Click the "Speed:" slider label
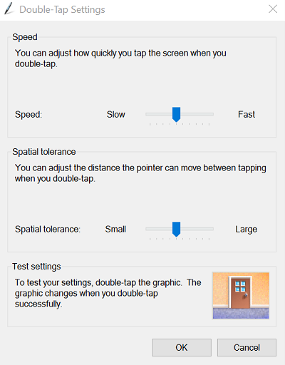The width and height of the screenshot is (285, 365). 28,115
